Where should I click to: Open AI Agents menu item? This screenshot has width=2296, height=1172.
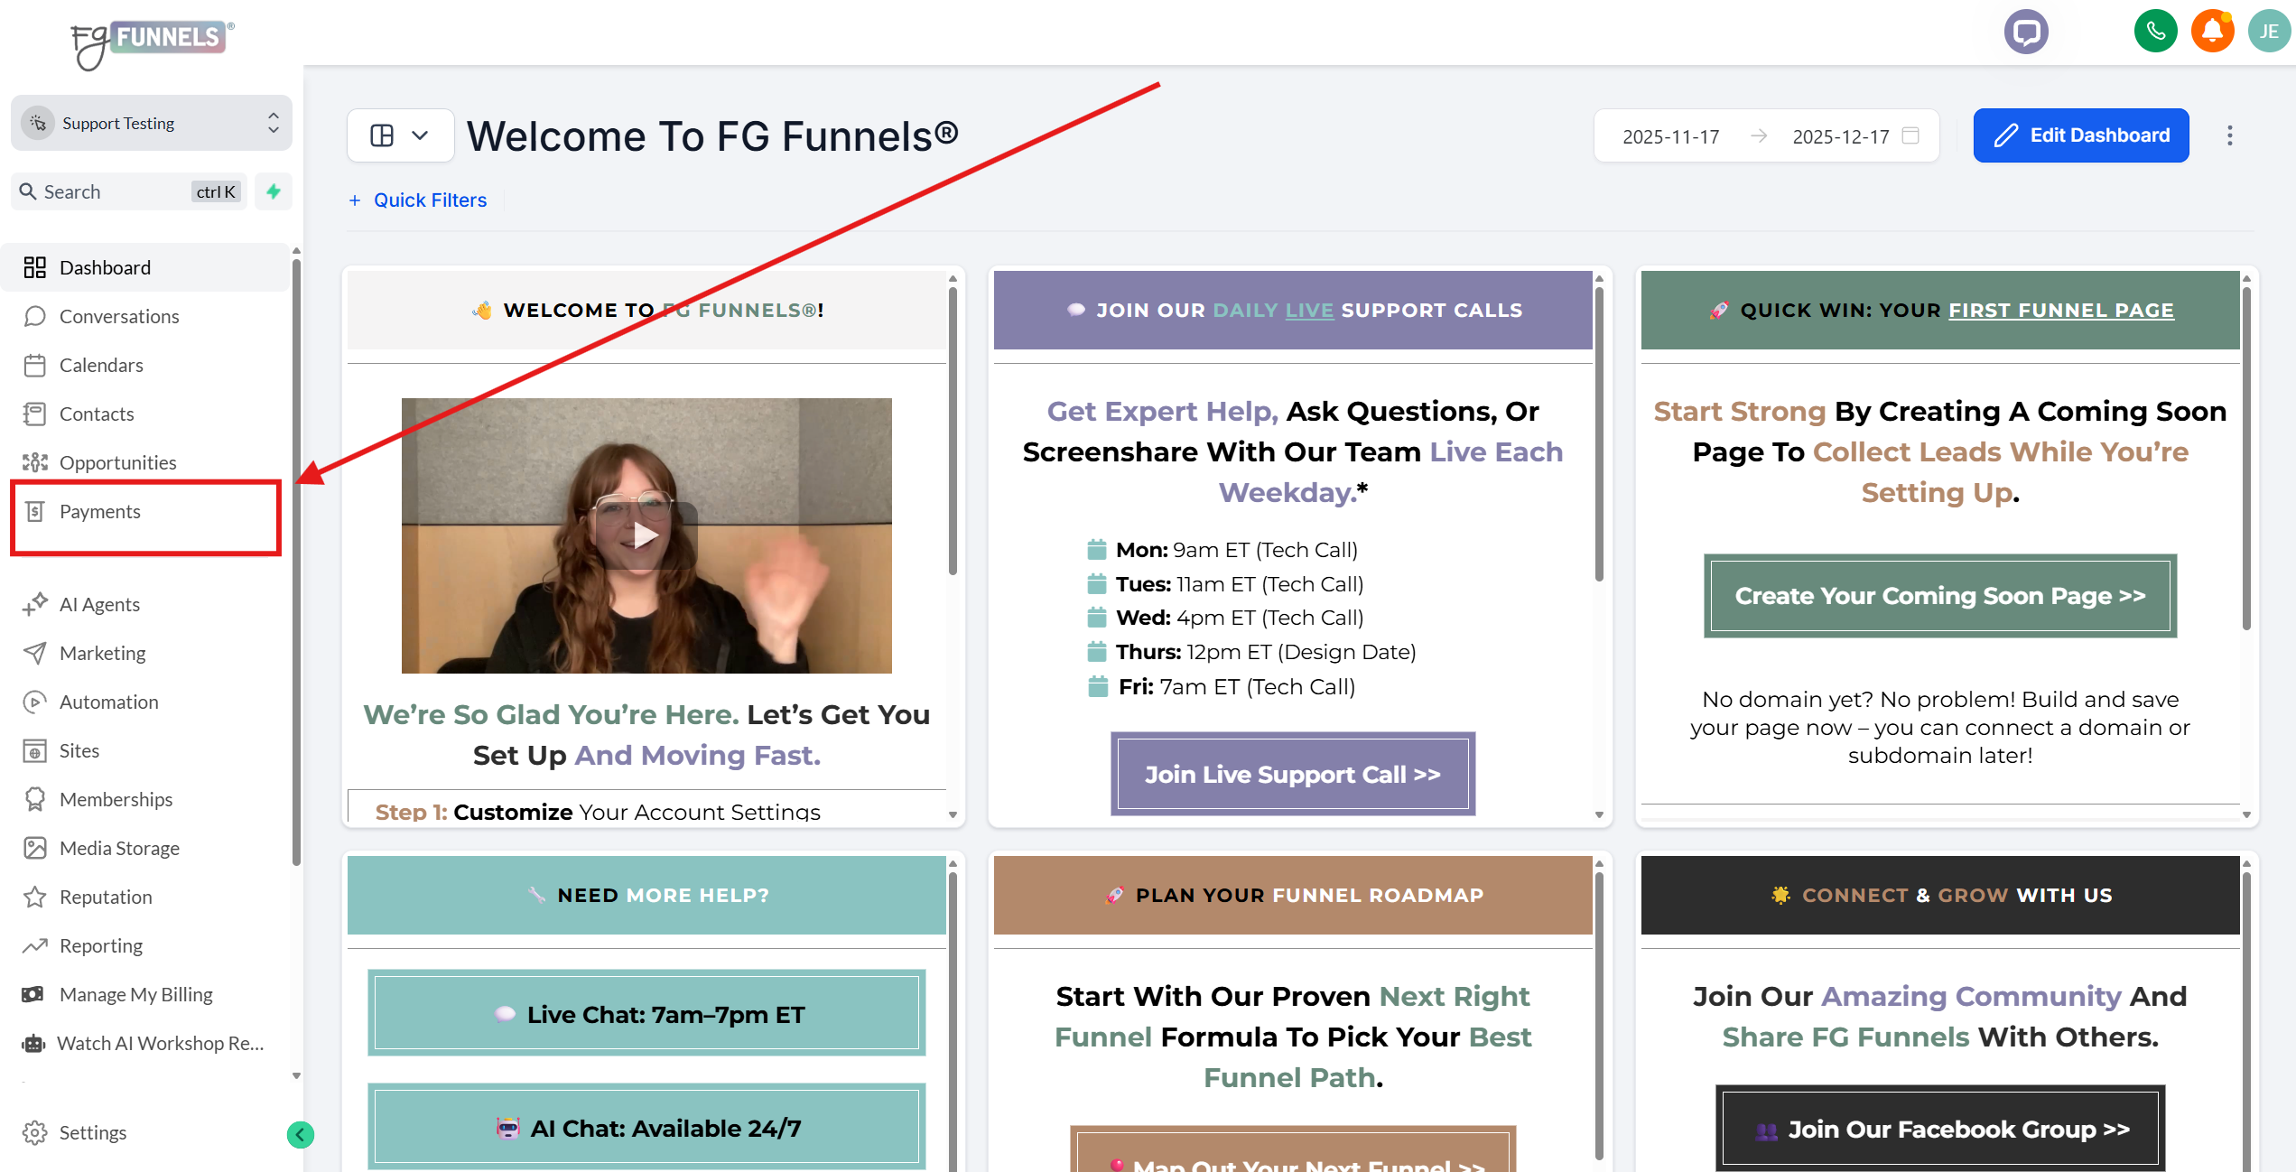[99, 604]
